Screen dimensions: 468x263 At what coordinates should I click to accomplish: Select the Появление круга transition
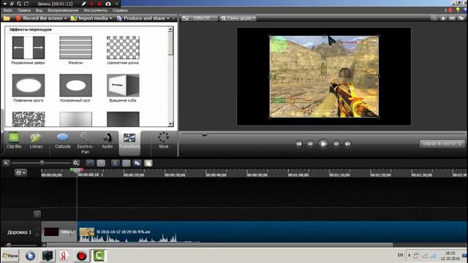pyautogui.click(x=29, y=85)
